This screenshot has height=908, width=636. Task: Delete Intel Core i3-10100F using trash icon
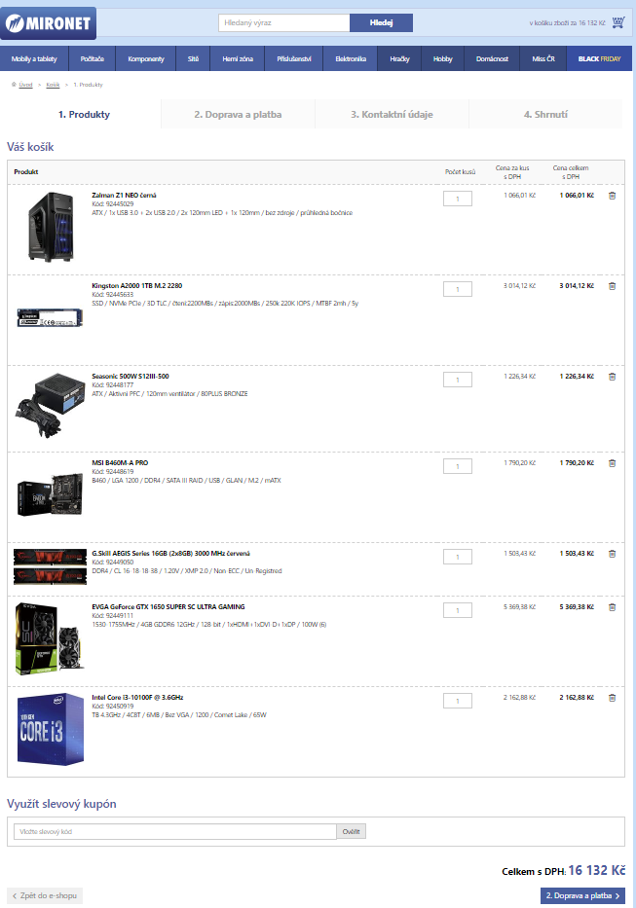point(612,698)
